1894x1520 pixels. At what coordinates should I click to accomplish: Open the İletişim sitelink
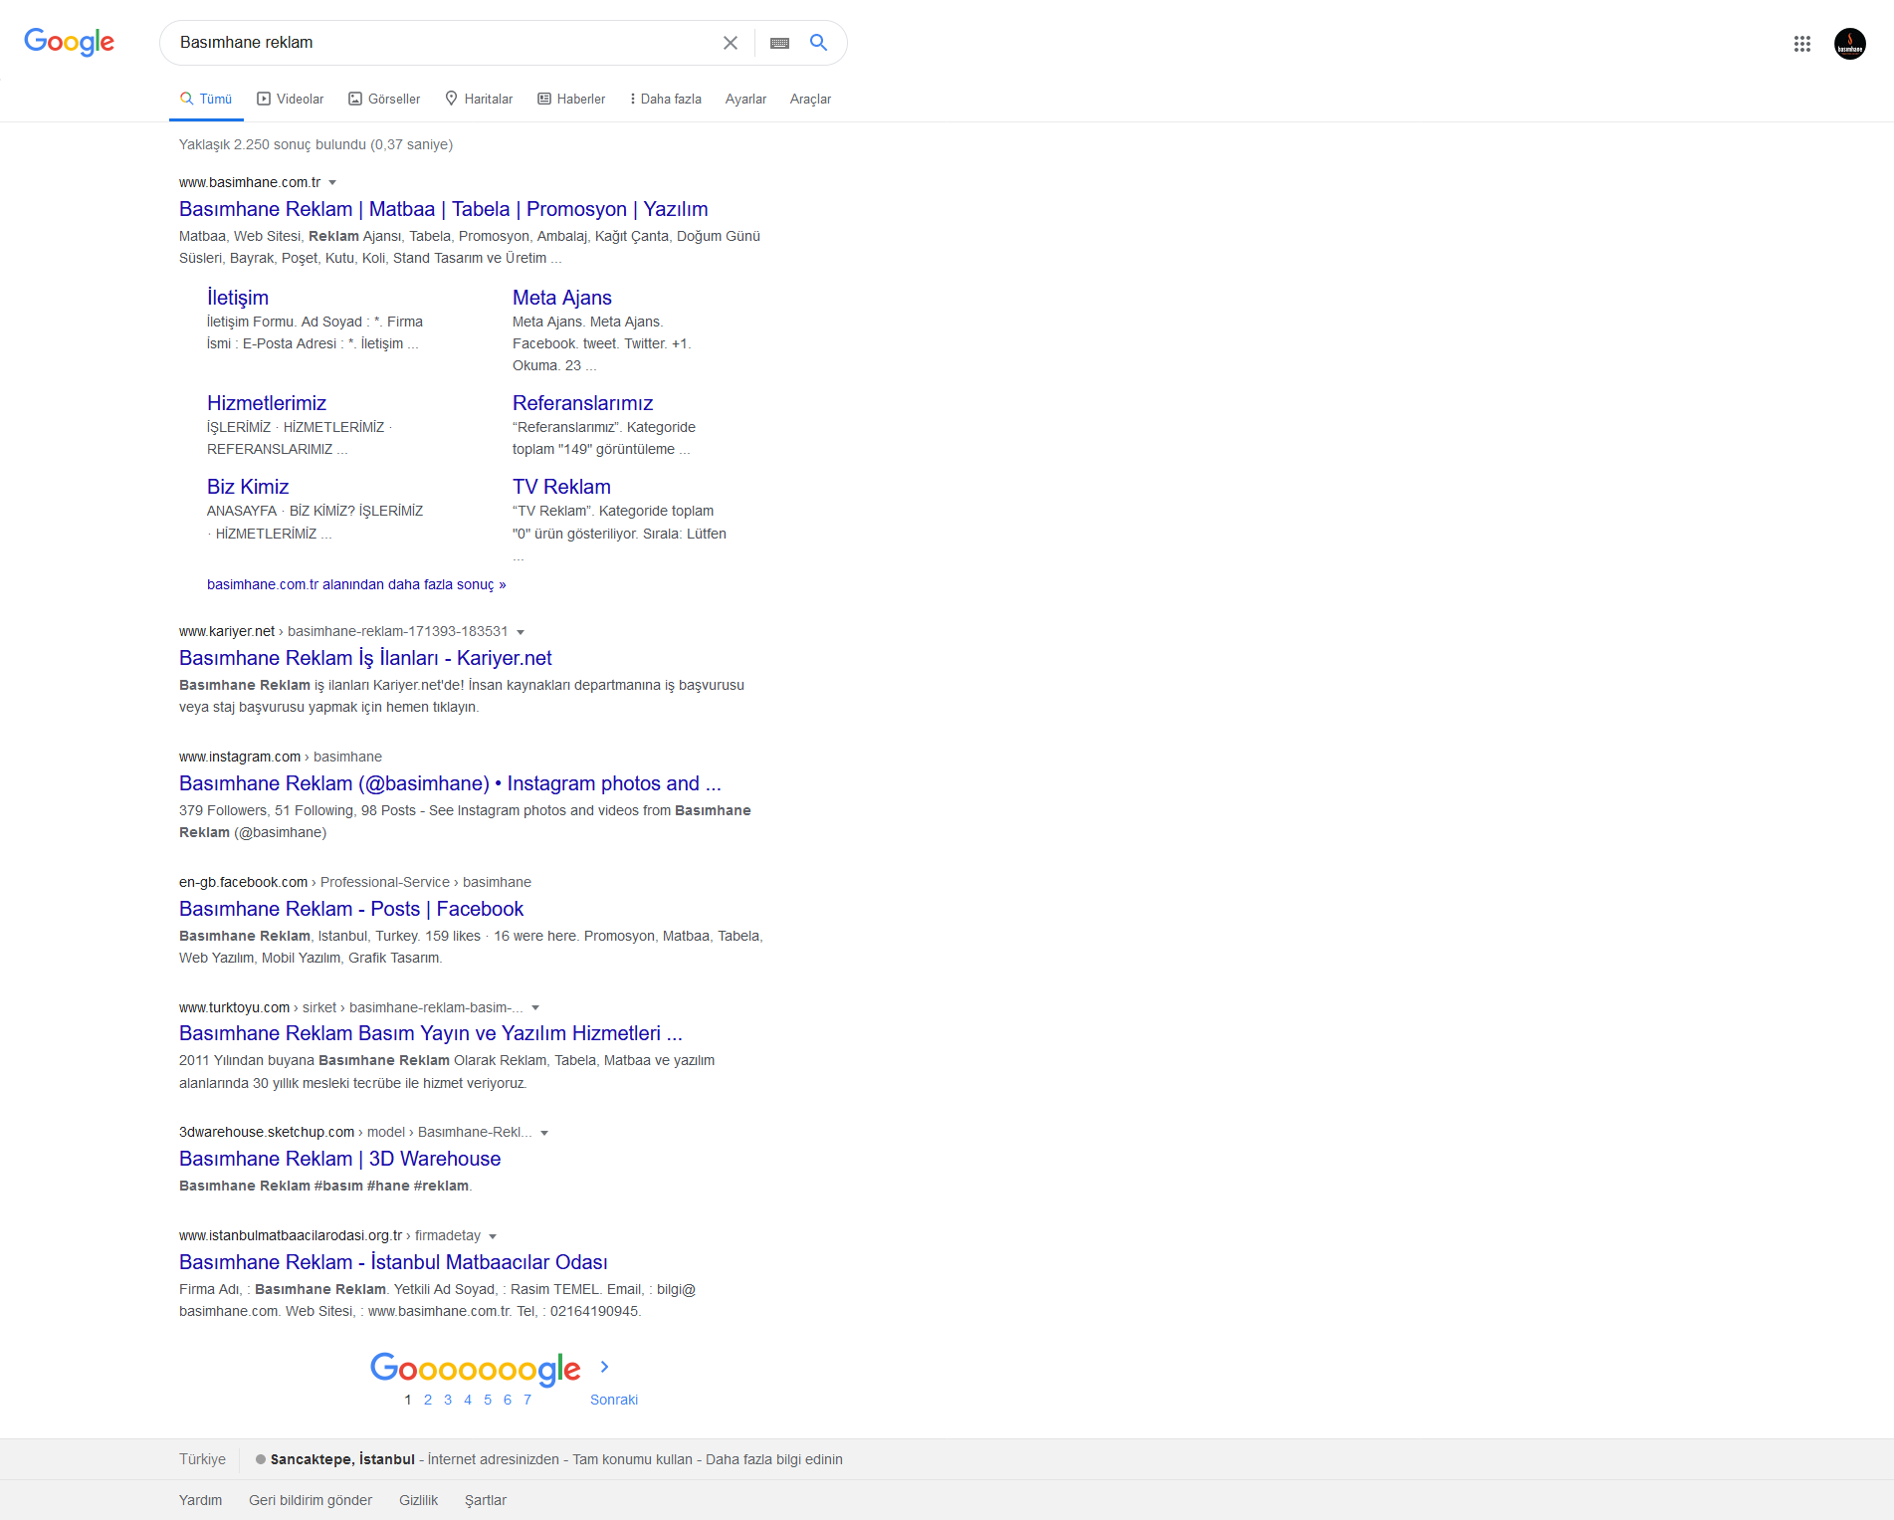point(238,298)
